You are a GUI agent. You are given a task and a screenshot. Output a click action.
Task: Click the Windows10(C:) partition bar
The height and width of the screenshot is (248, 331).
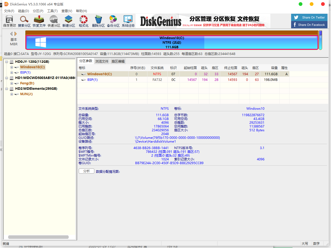pyautogui.click(x=172, y=42)
